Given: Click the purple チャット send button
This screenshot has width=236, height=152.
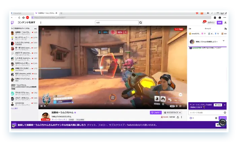Looking at the screenshot, I should [x=223, y=118].
